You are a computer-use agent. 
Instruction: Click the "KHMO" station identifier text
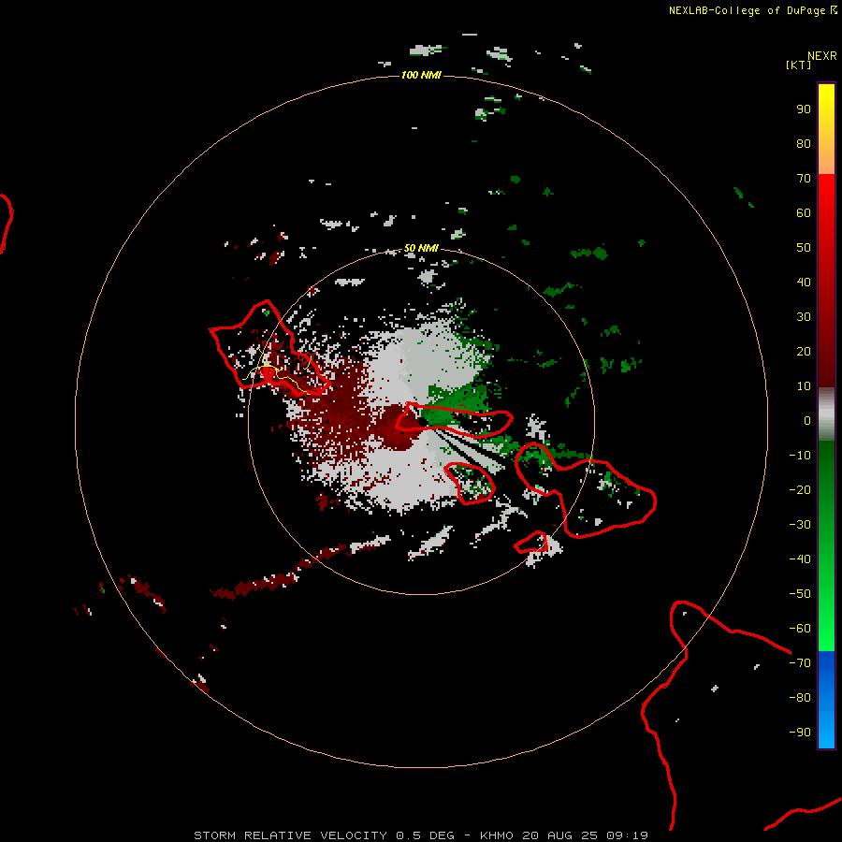point(497,835)
